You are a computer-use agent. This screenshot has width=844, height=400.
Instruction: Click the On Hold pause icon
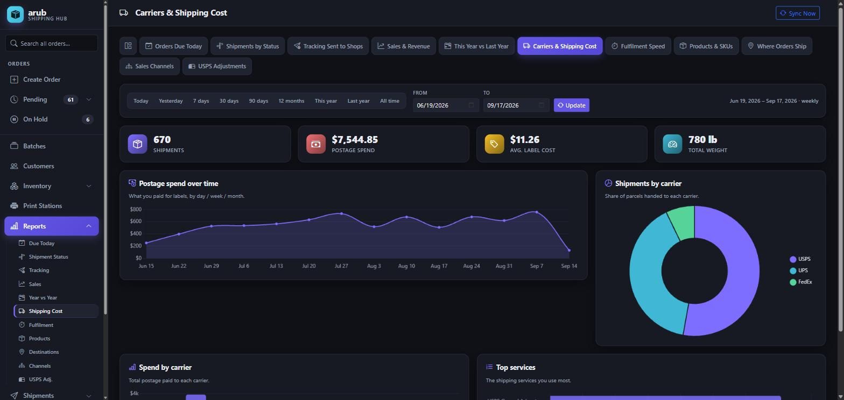(14, 119)
